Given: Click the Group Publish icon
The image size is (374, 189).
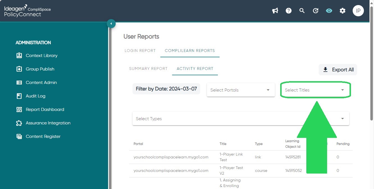Looking at the screenshot, I should [19, 69].
